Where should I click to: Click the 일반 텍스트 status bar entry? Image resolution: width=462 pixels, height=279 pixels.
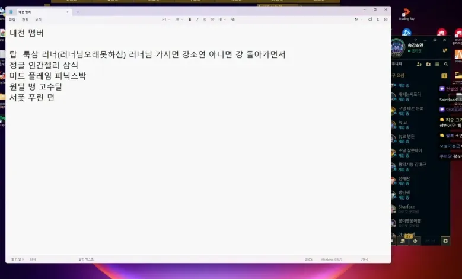(86, 259)
